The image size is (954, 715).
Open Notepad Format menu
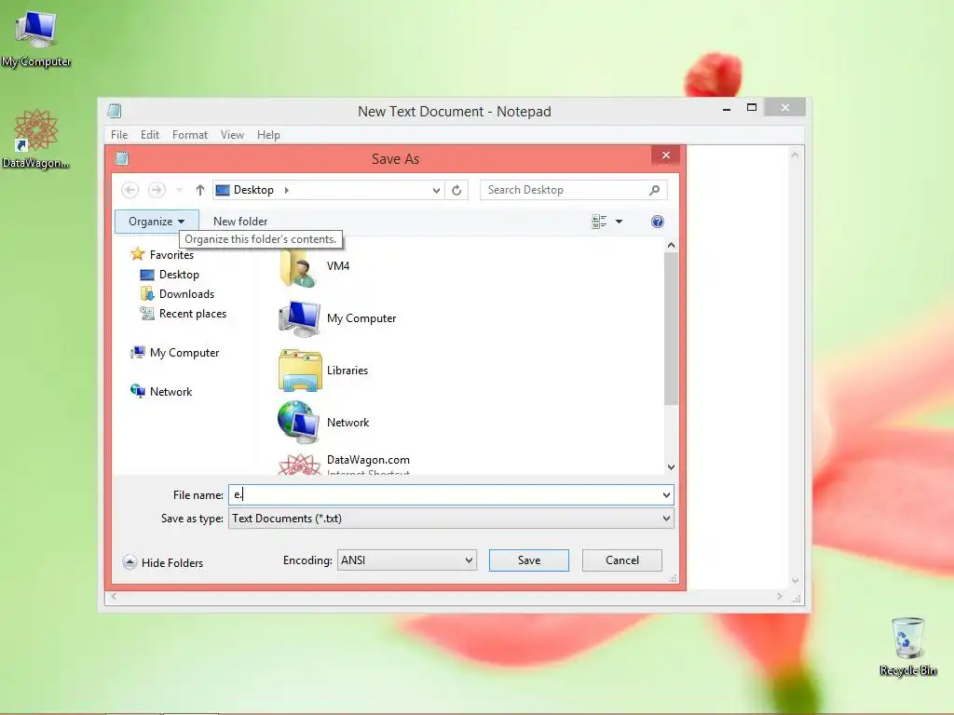190,135
